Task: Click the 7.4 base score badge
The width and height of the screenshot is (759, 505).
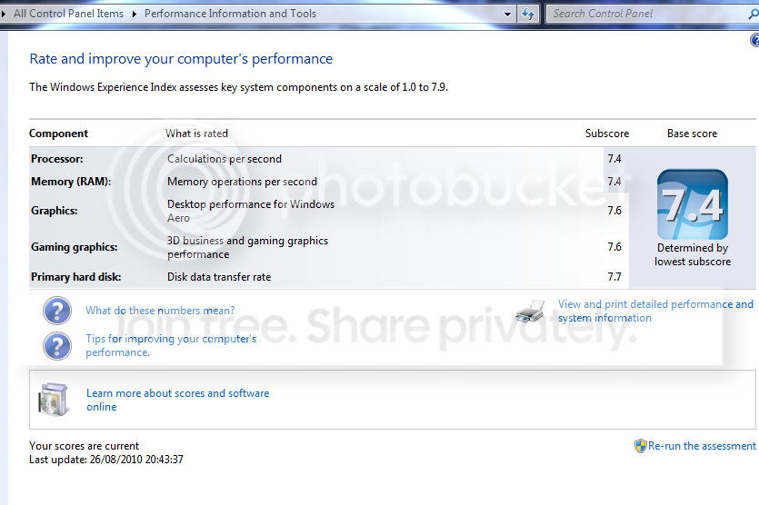Action: pos(693,204)
